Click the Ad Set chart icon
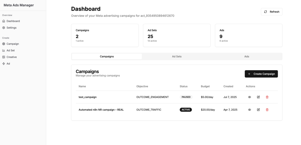The height and width of the screenshot is (145, 301). tap(4, 50)
